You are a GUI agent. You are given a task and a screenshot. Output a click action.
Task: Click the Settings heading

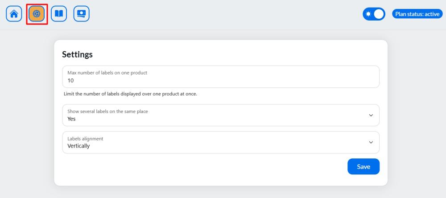tap(77, 54)
